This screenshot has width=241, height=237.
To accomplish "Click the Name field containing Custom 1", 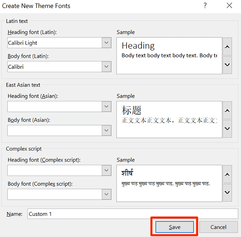I will (133, 214).
